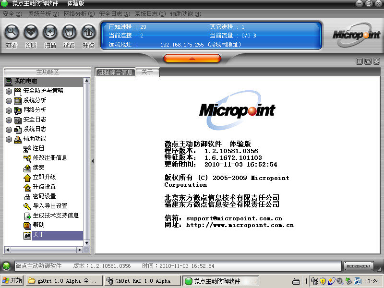Click the 关于 list icon in tree
Screen dimensions: 384x288
click(27, 235)
